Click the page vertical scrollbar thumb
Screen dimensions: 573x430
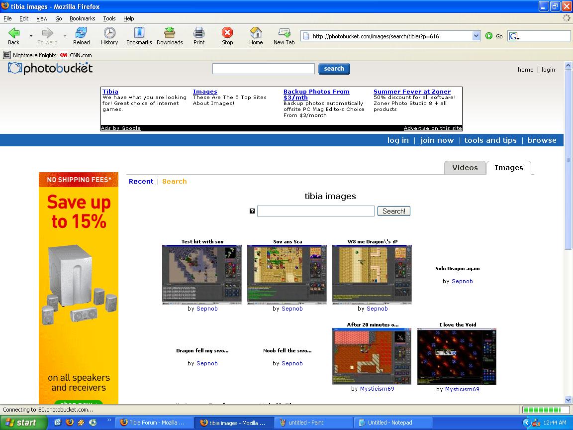pos(569,159)
